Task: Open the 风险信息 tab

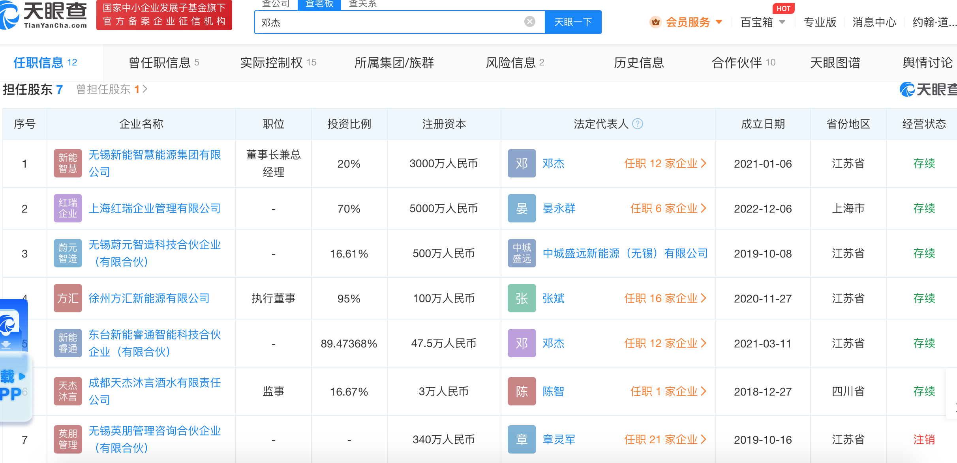Action: (514, 62)
